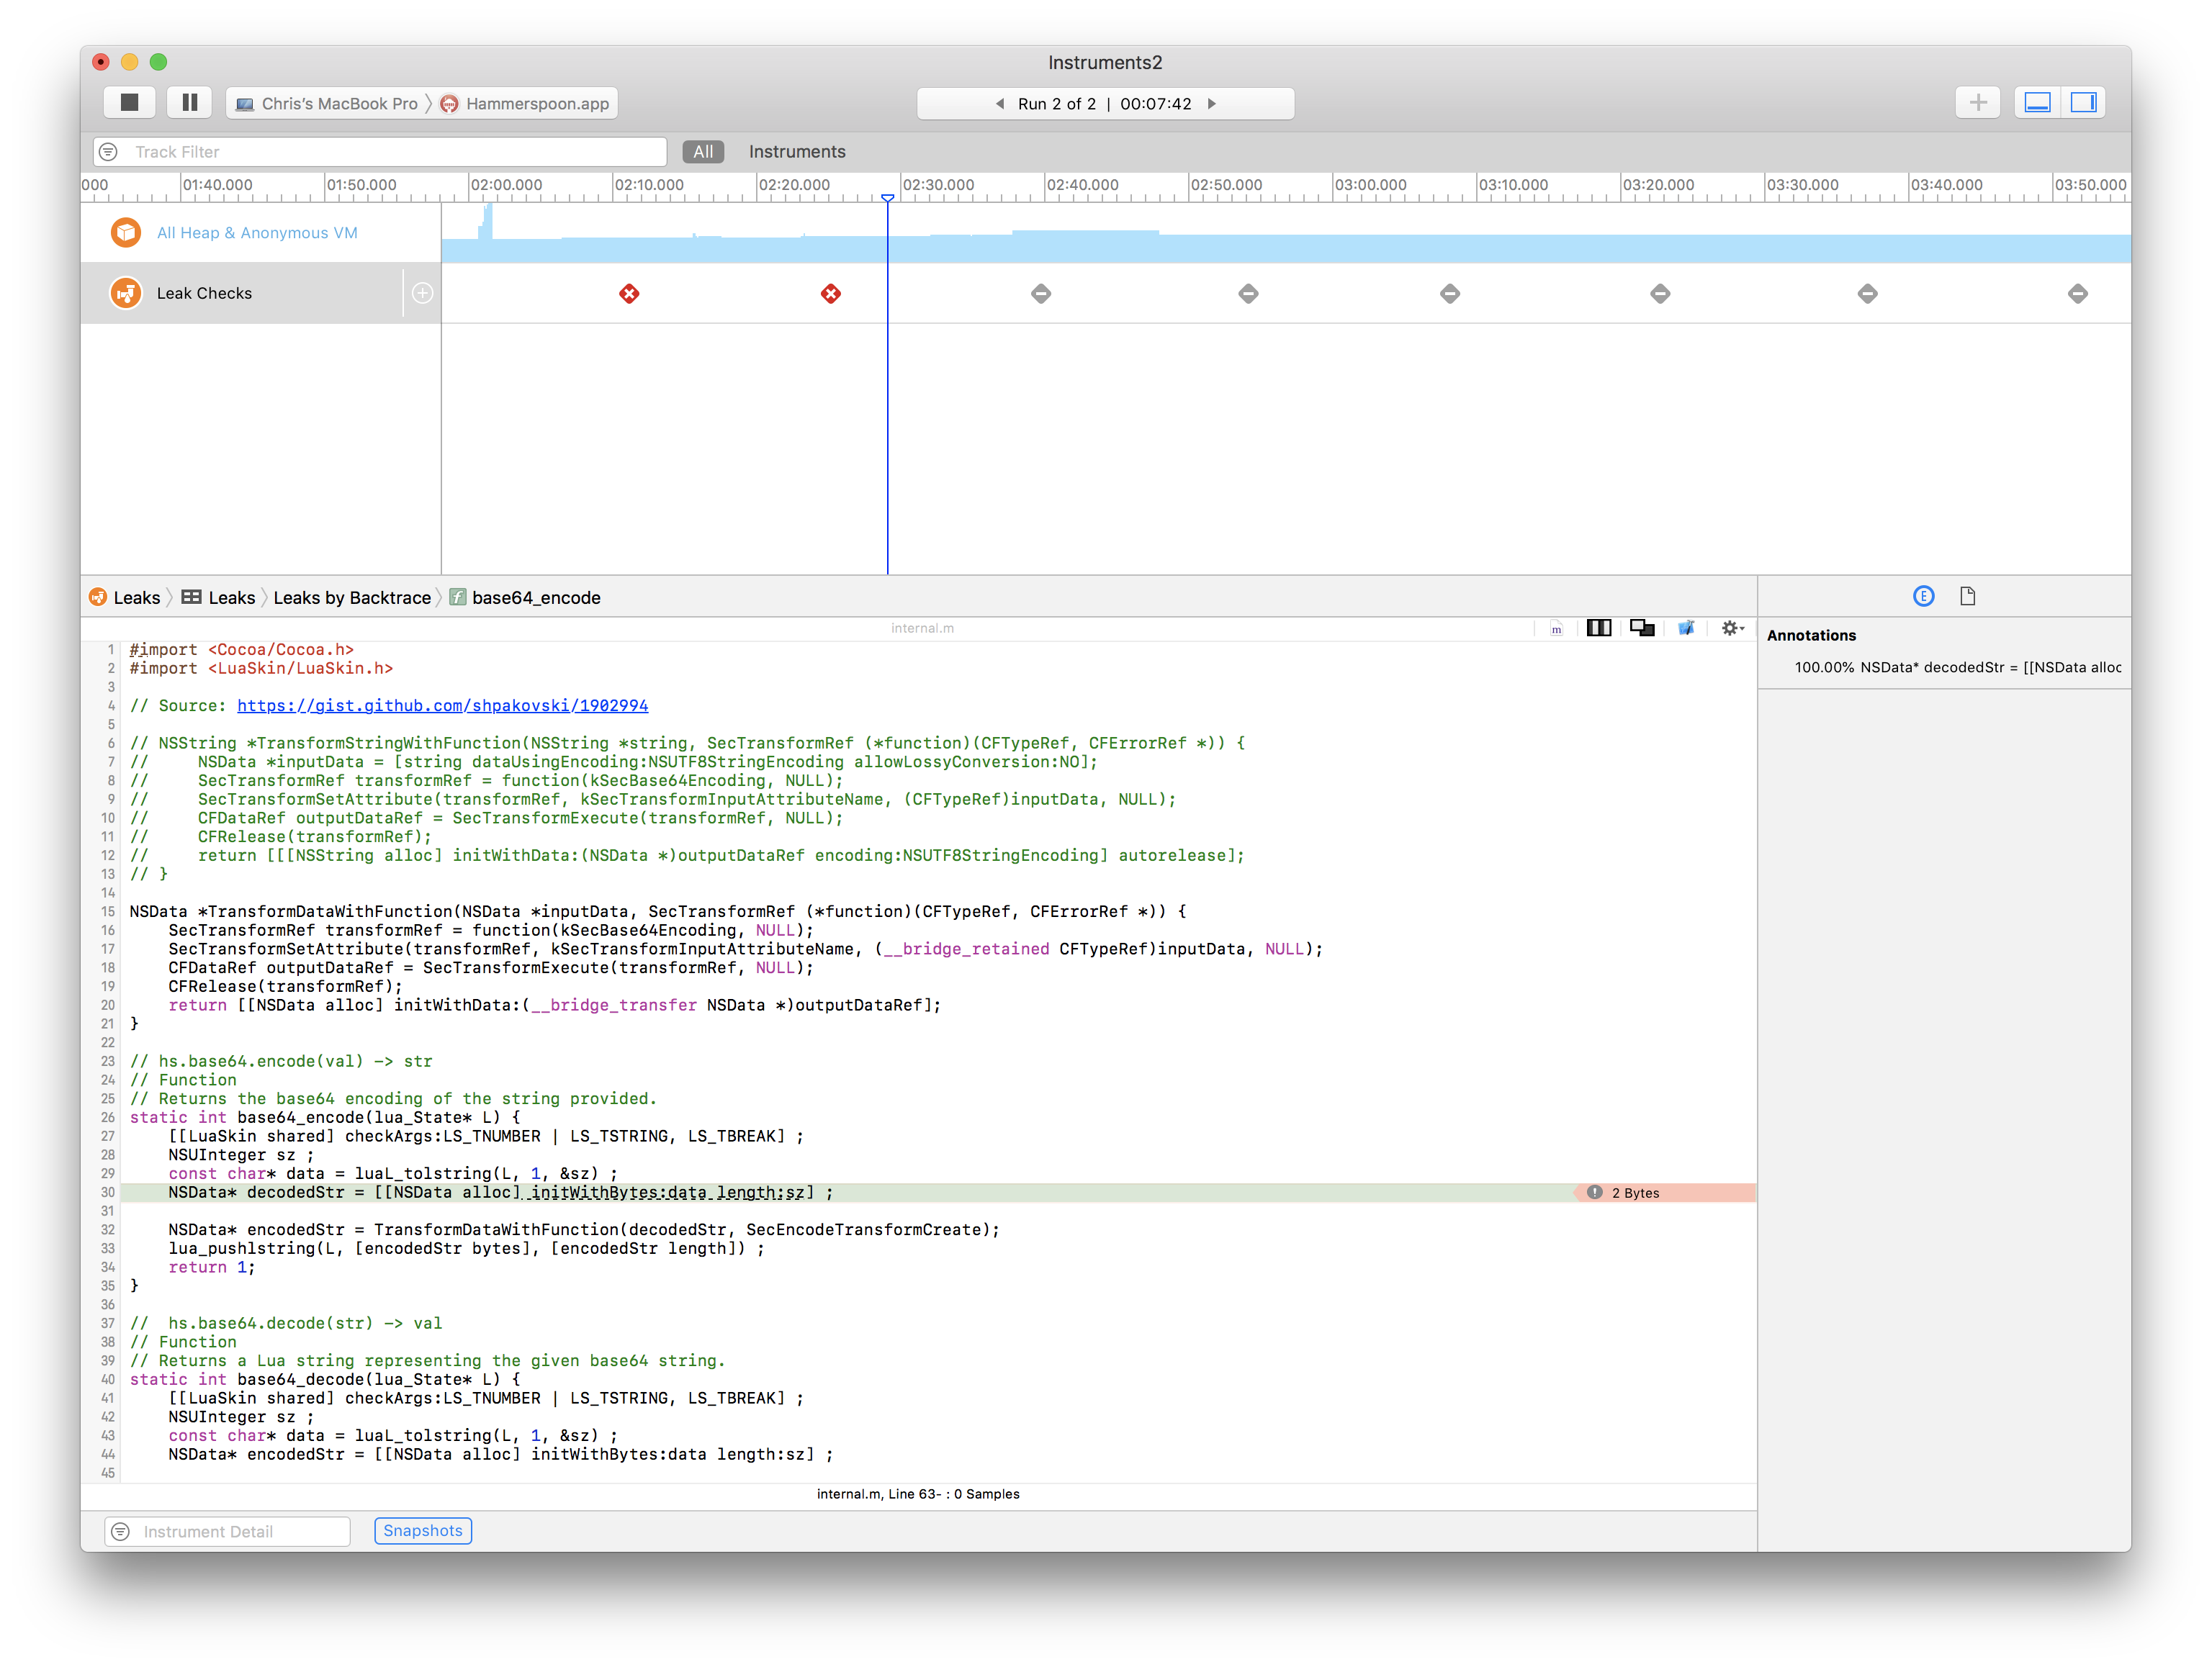Image resolution: width=2212 pixels, height=1667 pixels.
Task: Go to next run using right arrow
Action: (1212, 104)
